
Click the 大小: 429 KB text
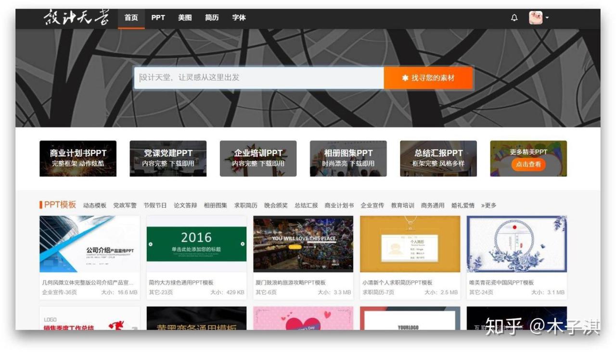(227, 292)
